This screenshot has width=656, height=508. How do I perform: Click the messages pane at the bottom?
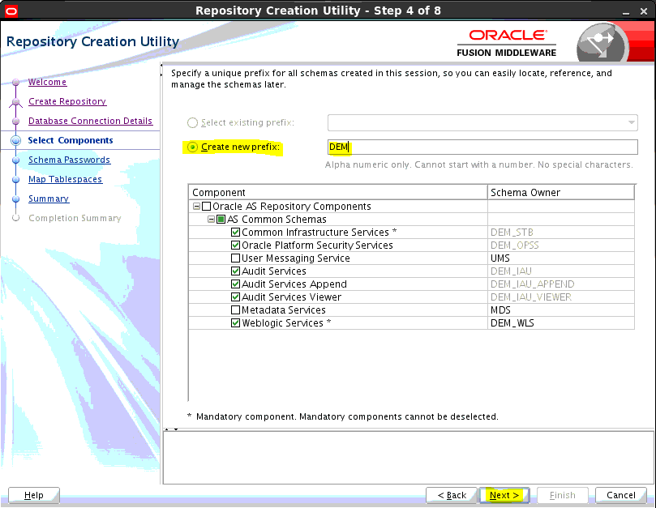click(x=409, y=458)
